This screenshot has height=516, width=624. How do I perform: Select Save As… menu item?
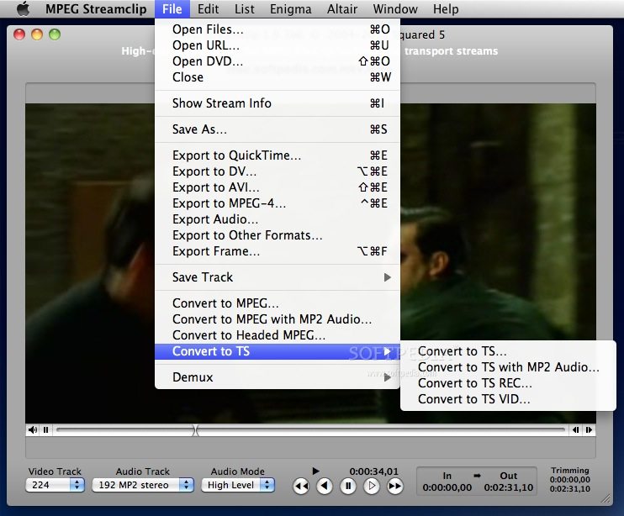(278, 129)
